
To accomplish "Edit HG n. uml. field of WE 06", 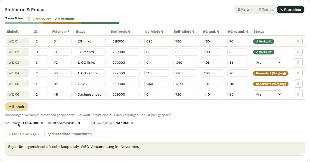I will (238, 94).
